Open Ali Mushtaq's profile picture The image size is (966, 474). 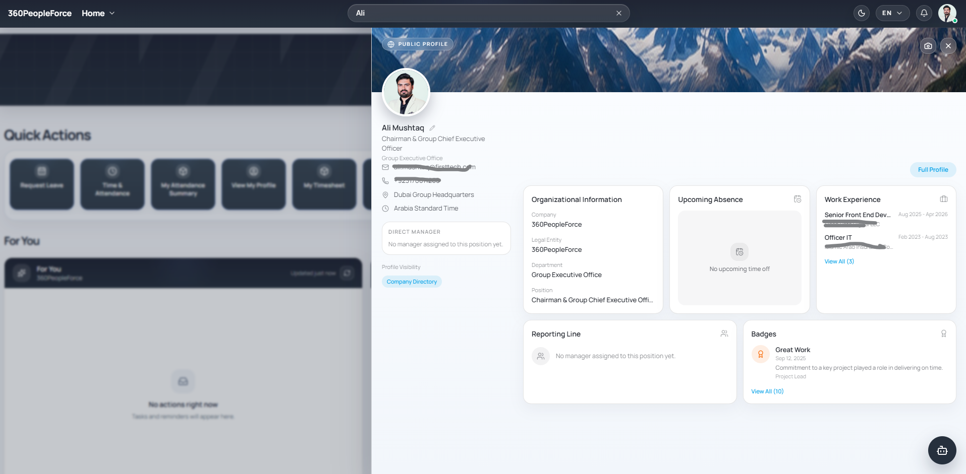point(406,92)
